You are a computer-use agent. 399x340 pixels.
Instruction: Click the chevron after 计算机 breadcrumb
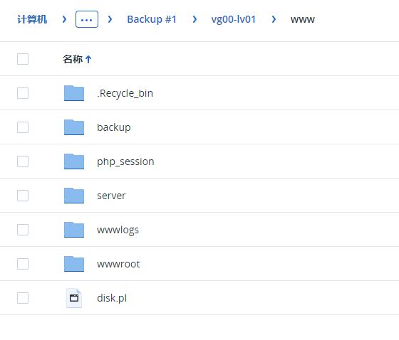[x=64, y=19]
